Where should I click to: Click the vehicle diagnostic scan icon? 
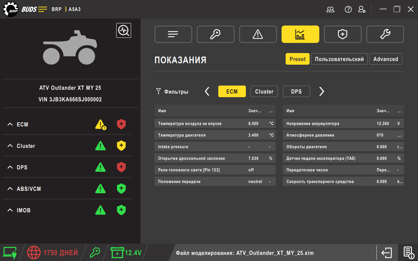coord(124,30)
